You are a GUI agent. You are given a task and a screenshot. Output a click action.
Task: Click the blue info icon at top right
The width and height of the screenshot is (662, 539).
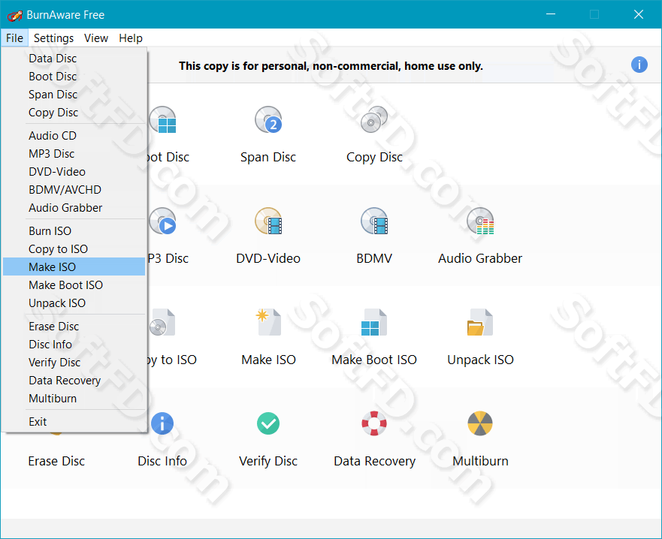point(639,65)
